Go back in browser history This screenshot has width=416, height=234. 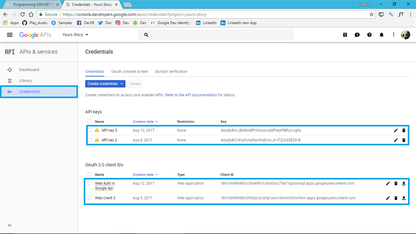click(x=6, y=14)
